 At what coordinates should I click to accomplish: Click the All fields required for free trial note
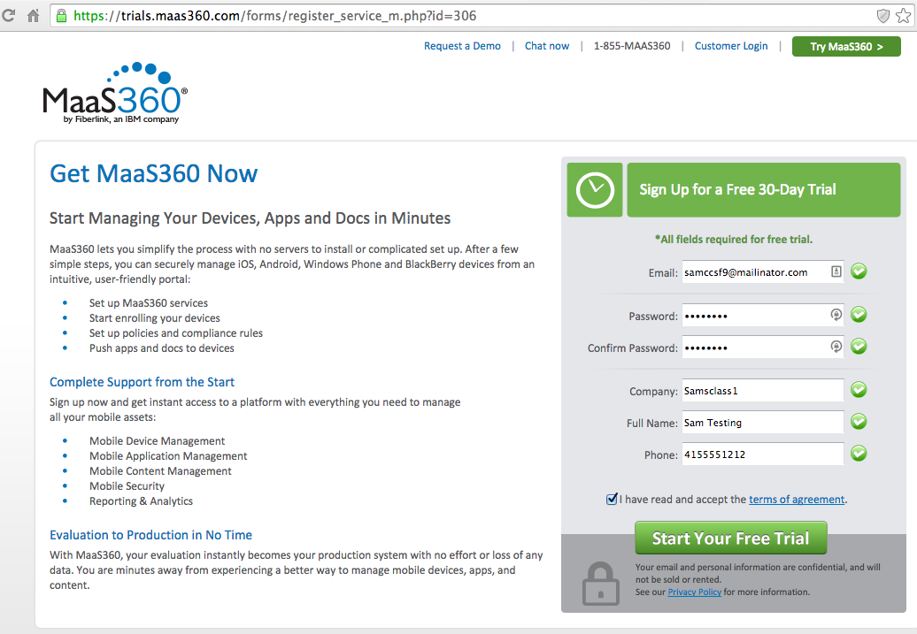(x=734, y=239)
